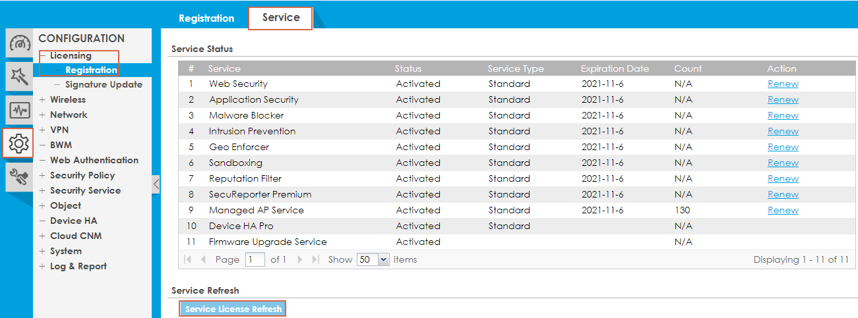Click the Service License Refresh button
Image resolution: width=858 pixels, height=318 pixels.
(233, 309)
